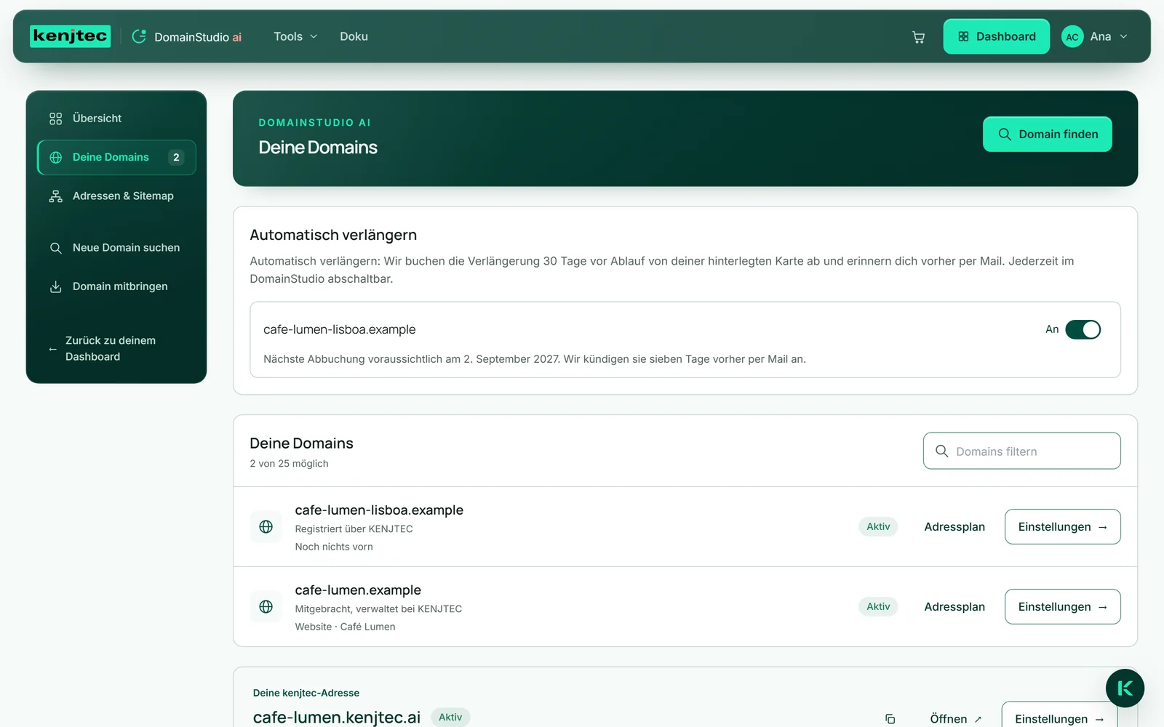
Task: Click Öffnen for the kenjtec address
Action: pos(956,718)
